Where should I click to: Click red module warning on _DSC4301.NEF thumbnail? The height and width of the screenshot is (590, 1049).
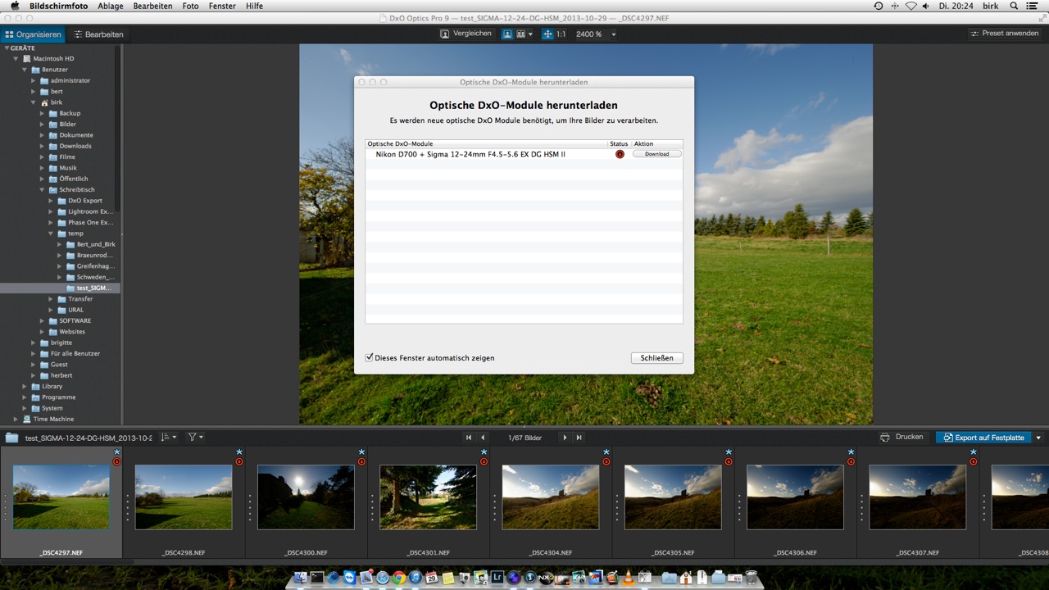click(x=484, y=461)
